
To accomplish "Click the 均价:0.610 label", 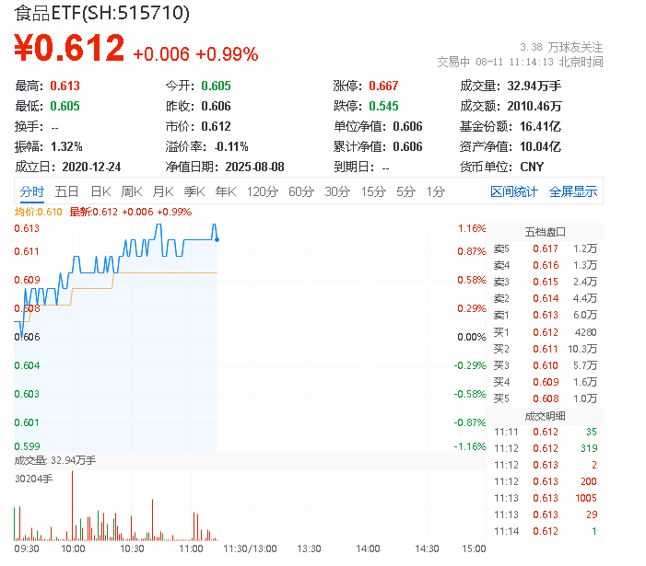I will (x=39, y=212).
